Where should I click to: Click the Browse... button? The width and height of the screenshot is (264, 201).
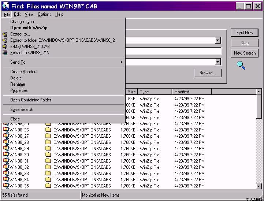click(208, 73)
